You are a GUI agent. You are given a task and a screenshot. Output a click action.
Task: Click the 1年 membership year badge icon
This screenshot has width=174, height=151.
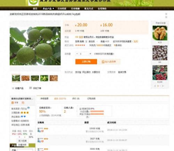(13, 103)
